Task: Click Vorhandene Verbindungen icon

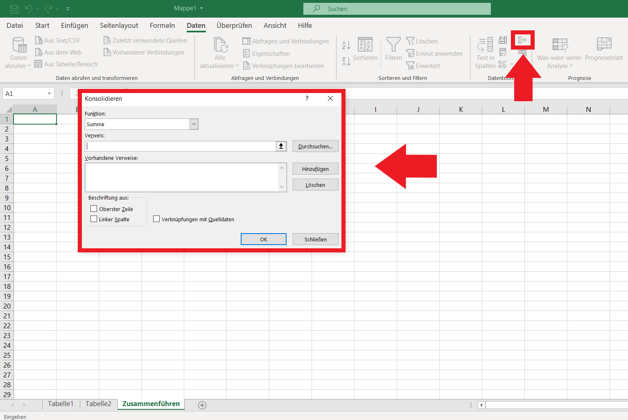Action: [x=107, y=52]
